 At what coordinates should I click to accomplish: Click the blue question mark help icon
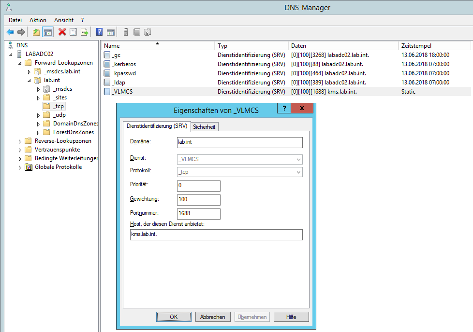[99, 32]
